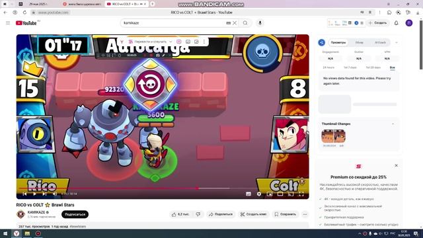The image size is (423, 238).
Task: Mute the video volume
Action: point(55,194)
